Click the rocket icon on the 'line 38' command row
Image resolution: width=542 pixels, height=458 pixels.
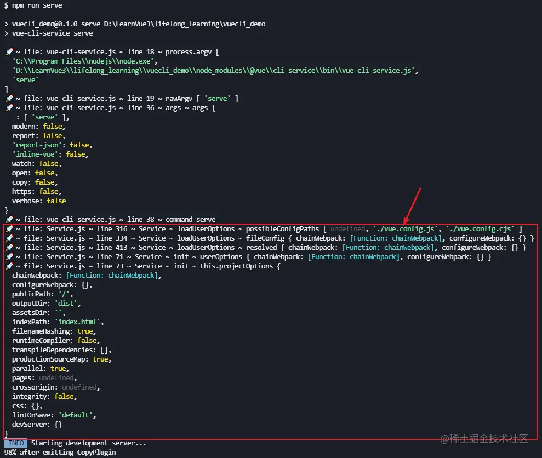pyautogui.click(x=9, y=220)
